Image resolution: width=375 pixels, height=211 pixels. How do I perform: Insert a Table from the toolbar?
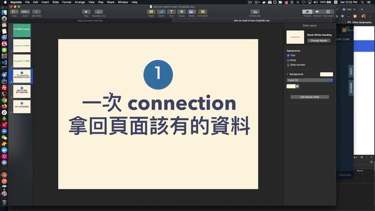click(151, 12)
